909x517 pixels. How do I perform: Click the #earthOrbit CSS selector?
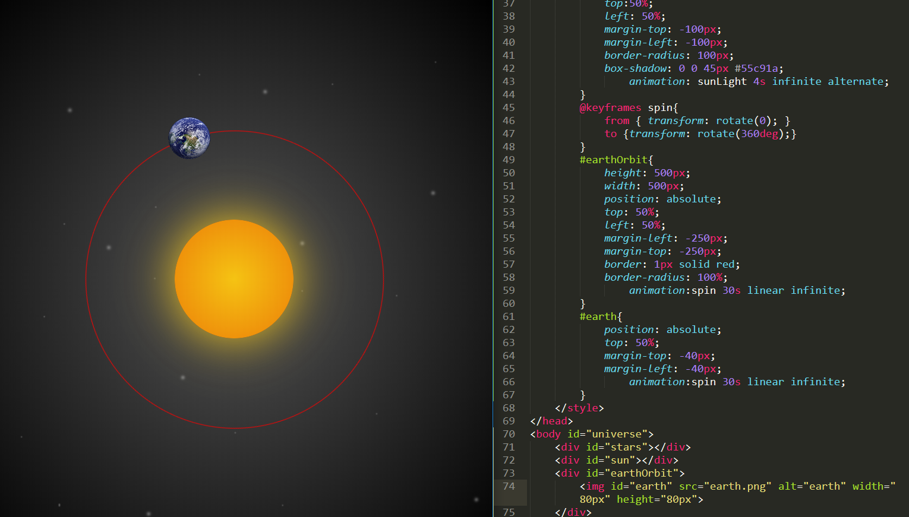click(614, 160)
